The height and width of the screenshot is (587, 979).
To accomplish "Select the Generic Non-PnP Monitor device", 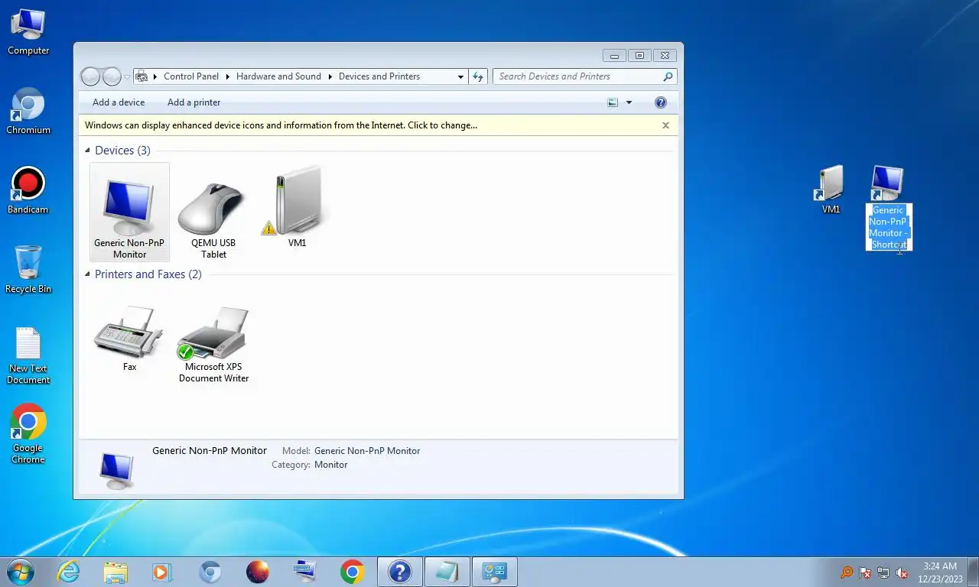I will (x=129, y=212).
